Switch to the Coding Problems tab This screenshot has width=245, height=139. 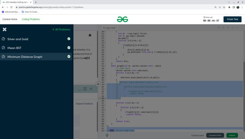31,19
